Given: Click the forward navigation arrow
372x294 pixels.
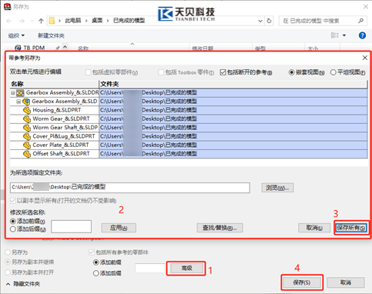Looking at the screenshot, I should (22, 21).
